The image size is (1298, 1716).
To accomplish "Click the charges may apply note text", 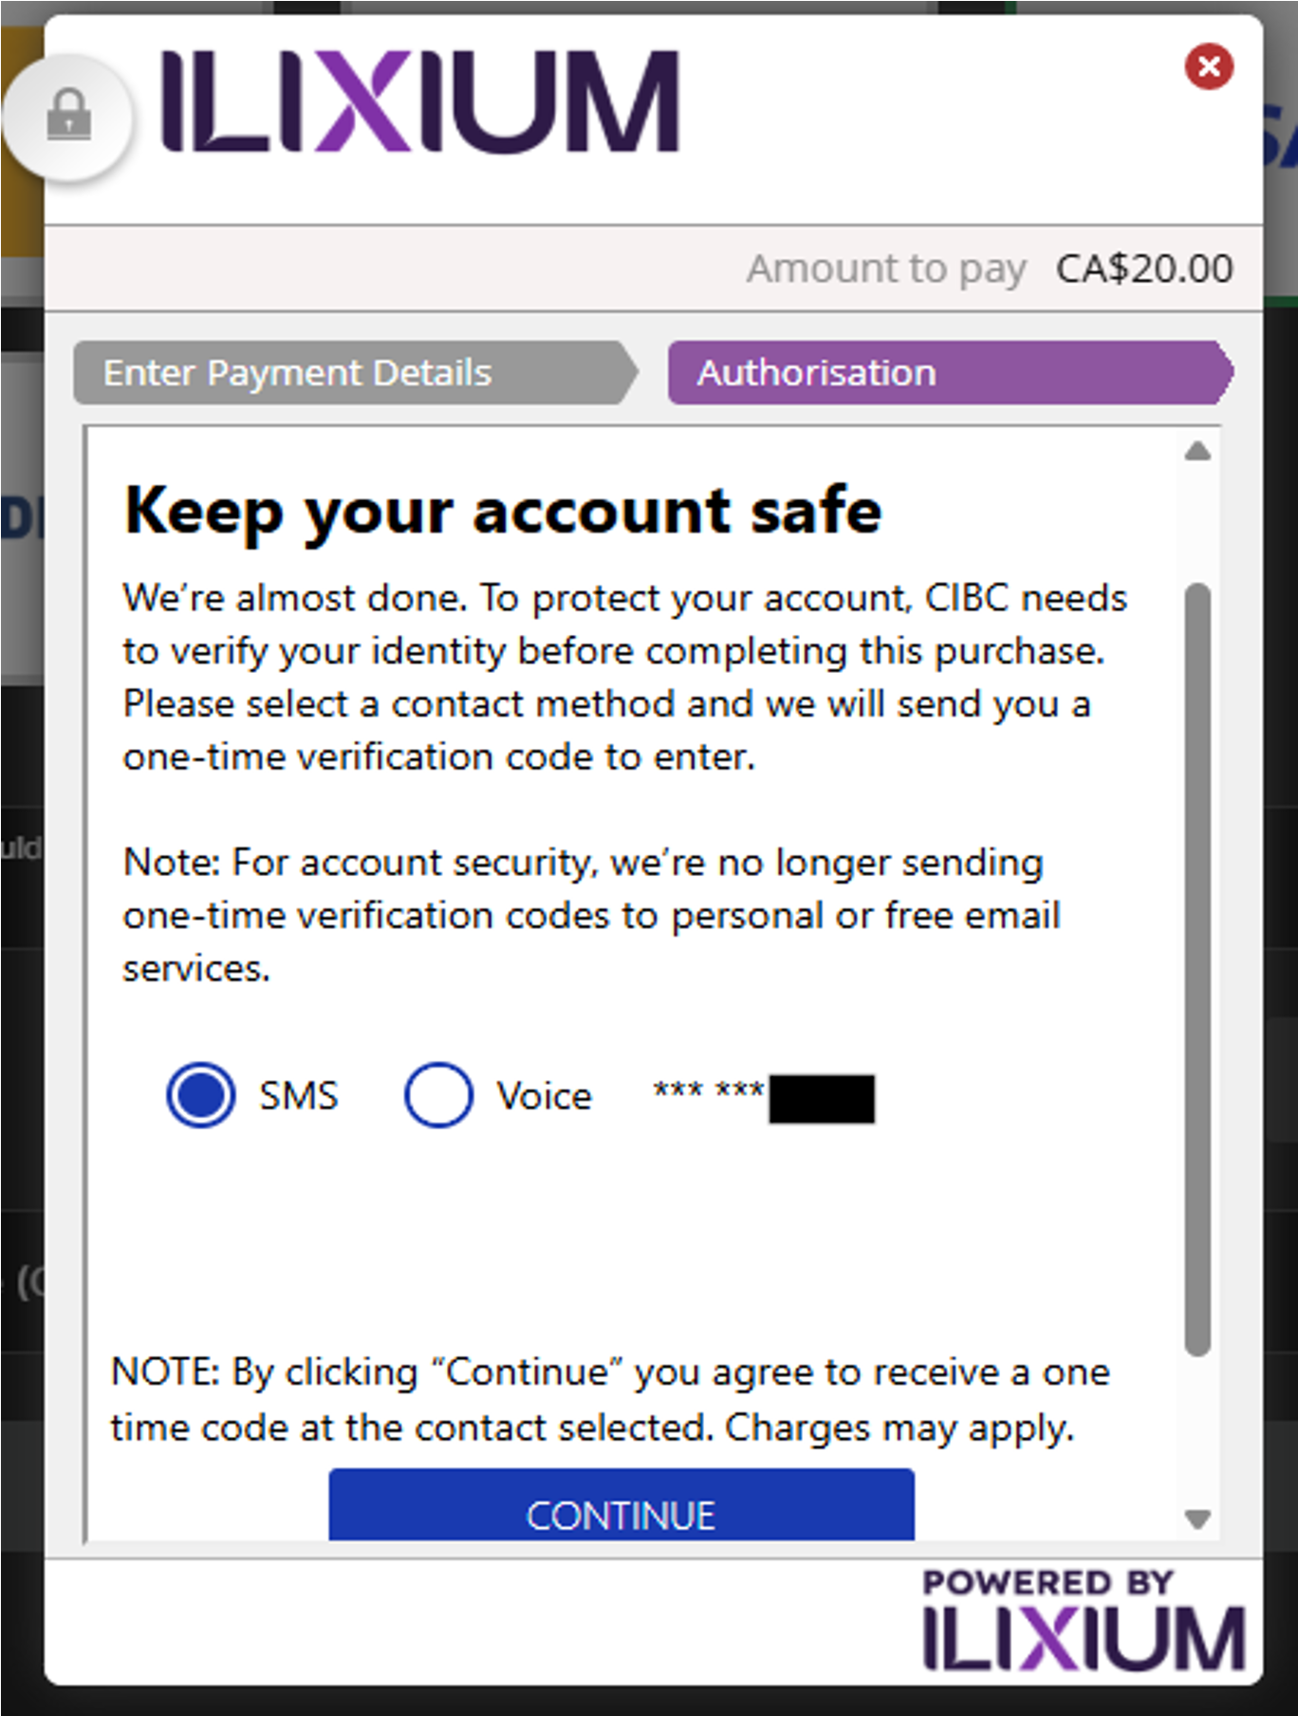I will [x=609, y=1399].
